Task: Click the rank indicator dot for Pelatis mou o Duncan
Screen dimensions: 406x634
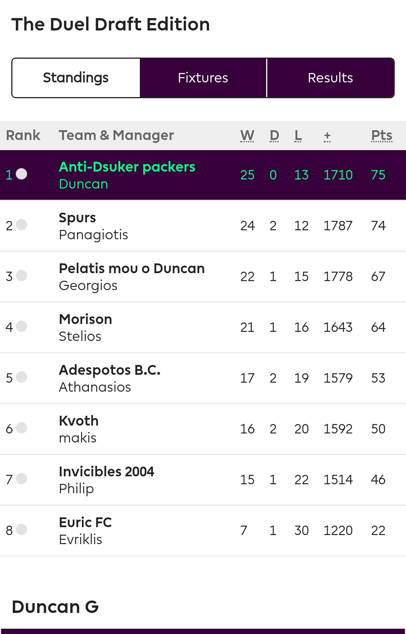Action: [21, 275]
